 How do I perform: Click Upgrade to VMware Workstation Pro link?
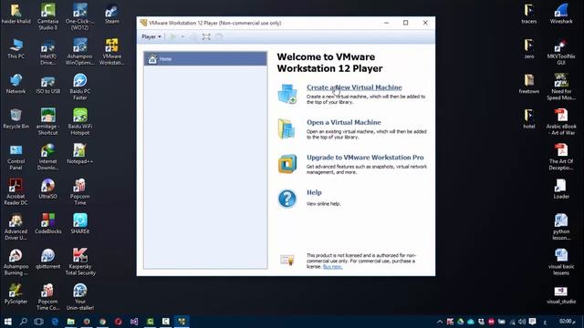coord(365,158)
